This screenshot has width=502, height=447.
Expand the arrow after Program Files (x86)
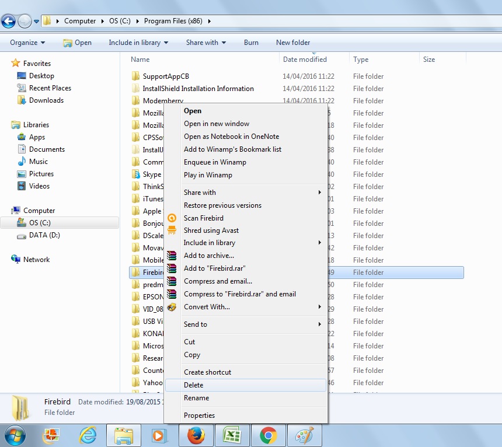[210, 21]
